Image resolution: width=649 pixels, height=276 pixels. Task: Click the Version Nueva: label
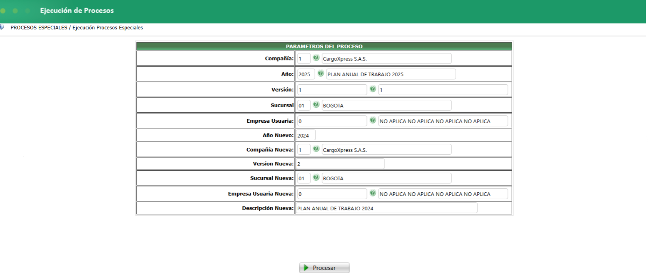(273, 163)
